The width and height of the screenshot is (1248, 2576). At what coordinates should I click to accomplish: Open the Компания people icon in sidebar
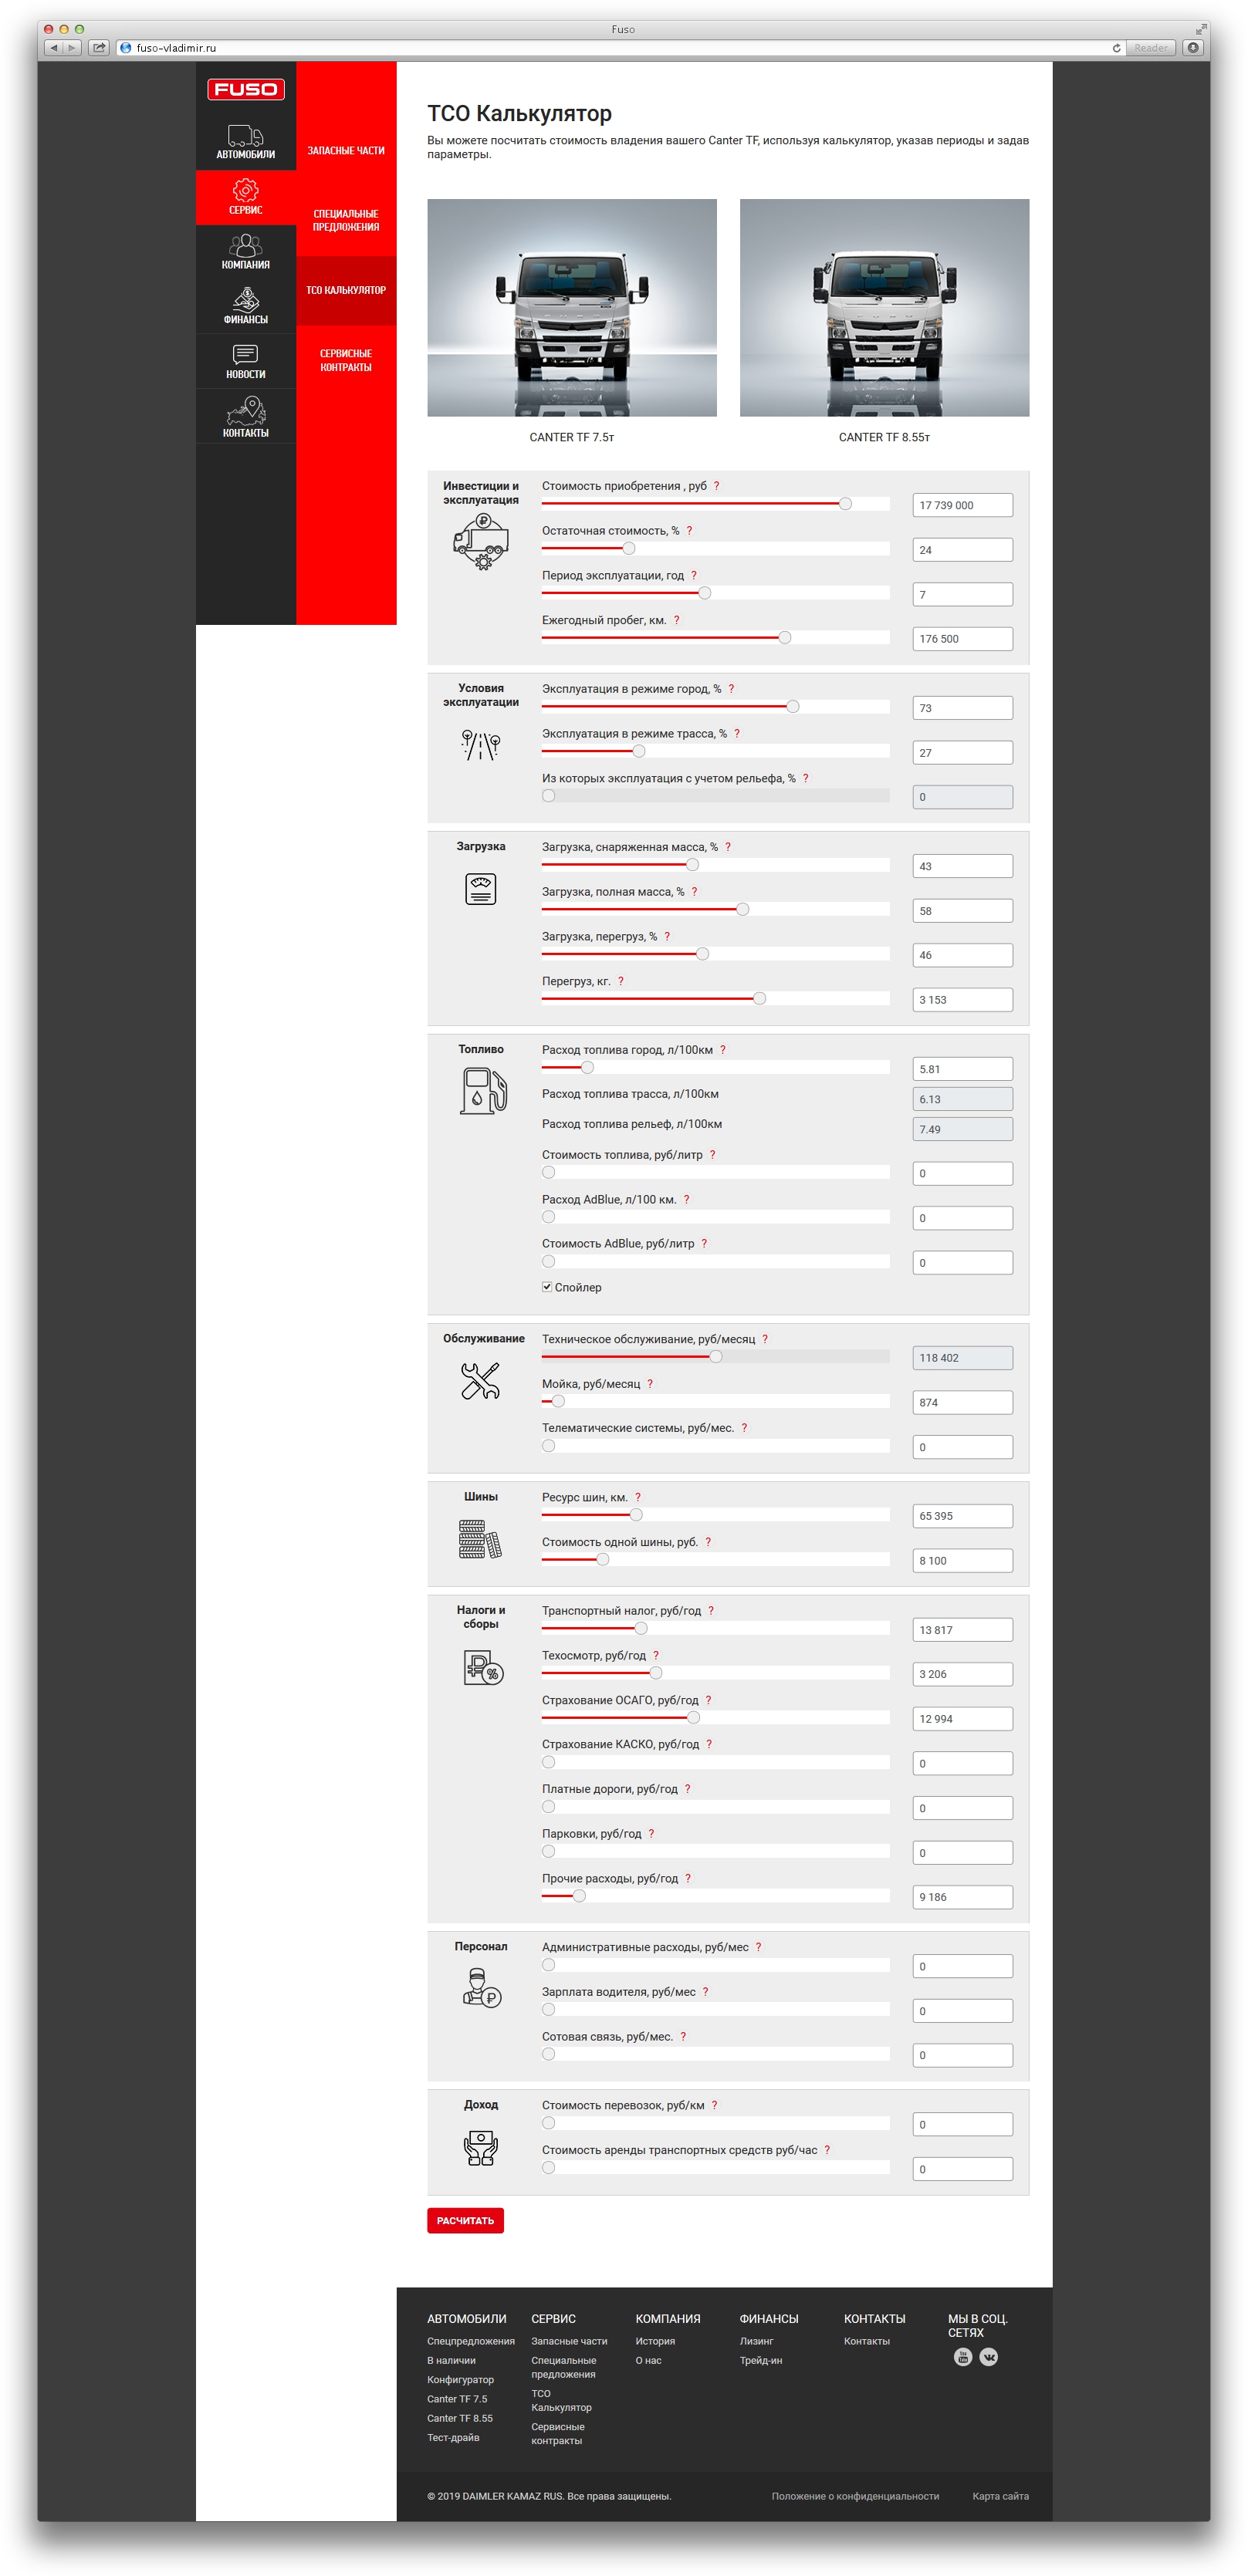245,245
